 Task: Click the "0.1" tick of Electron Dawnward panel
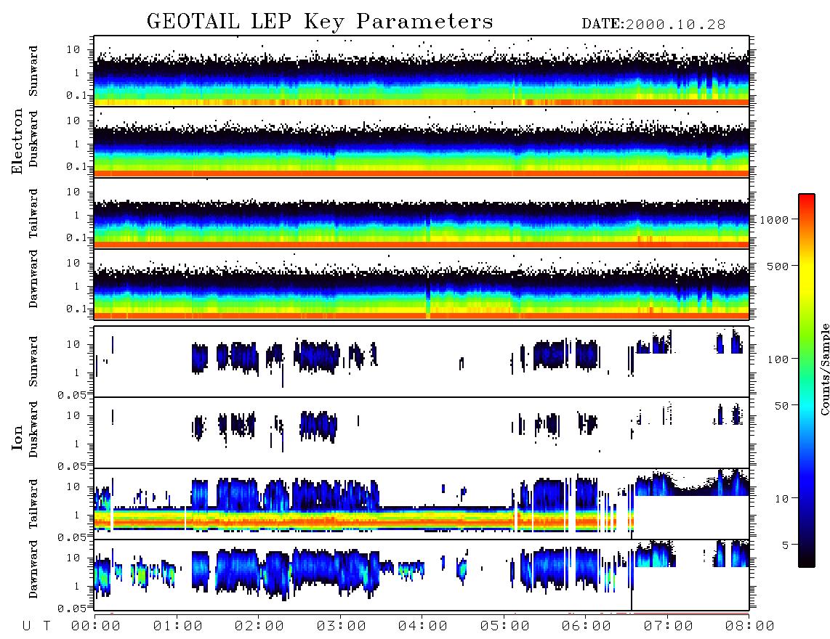pos(76,309)
